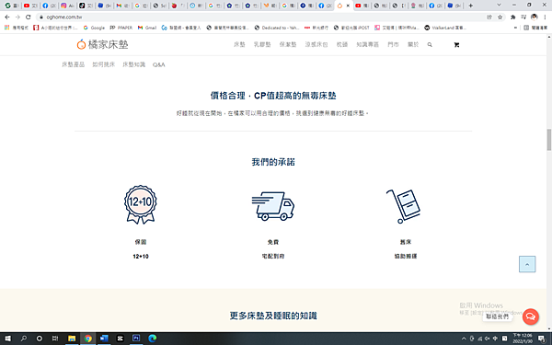Click the taskbar search magnifier
The image size is (552, 345).
pos(24,339)
